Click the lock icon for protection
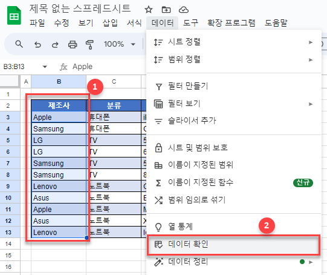 pos(158,148)
